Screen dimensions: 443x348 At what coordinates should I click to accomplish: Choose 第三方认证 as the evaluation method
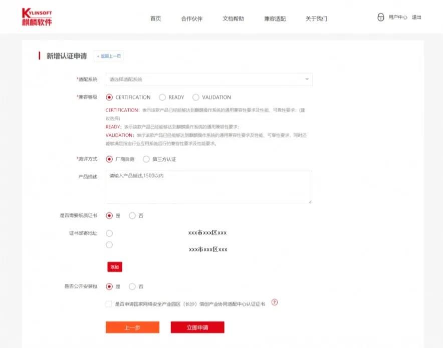tap(146, 159)
